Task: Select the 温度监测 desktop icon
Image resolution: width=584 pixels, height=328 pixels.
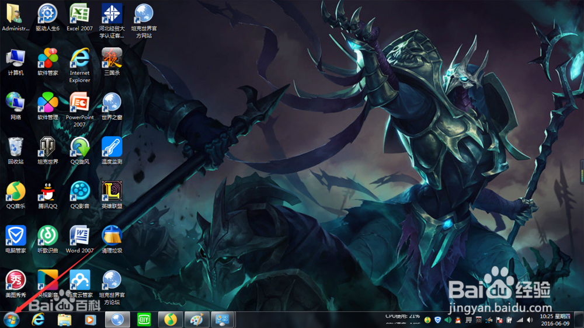Action: pos(112,151)
